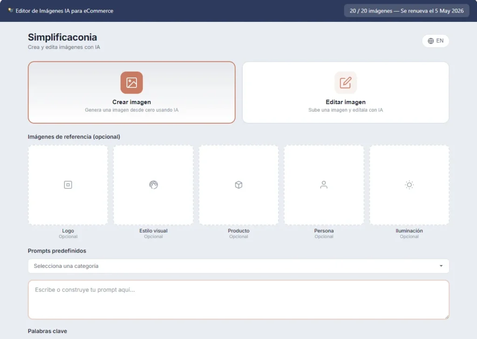477x339 pixels.
Task: Click the Estilo visual palette icon
Action: click(x=153, y=185)
